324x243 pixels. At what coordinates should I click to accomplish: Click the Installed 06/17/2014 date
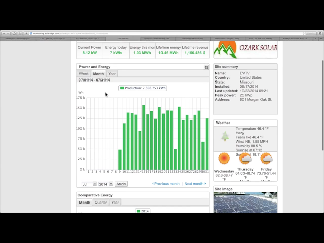(249, 87)
